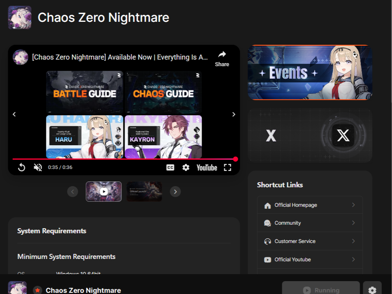Click the 0:35 / 0:36 time display
392x294 pixels.
click(60, 167)
